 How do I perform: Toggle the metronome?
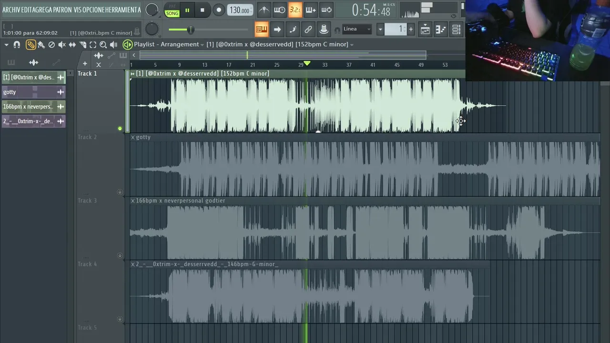[x=264, y=10]
